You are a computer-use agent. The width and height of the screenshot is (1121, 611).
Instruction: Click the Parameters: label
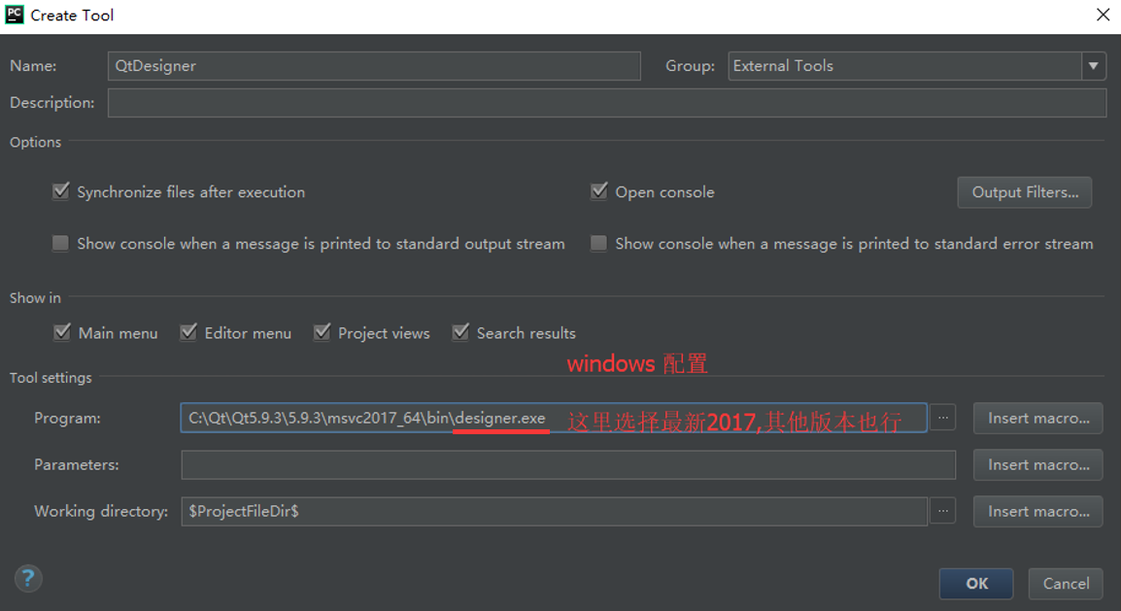coord(77,464)
